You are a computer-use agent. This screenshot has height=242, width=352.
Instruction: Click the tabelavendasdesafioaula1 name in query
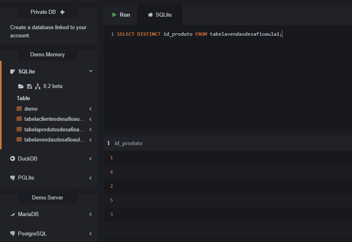click(244, 34)
